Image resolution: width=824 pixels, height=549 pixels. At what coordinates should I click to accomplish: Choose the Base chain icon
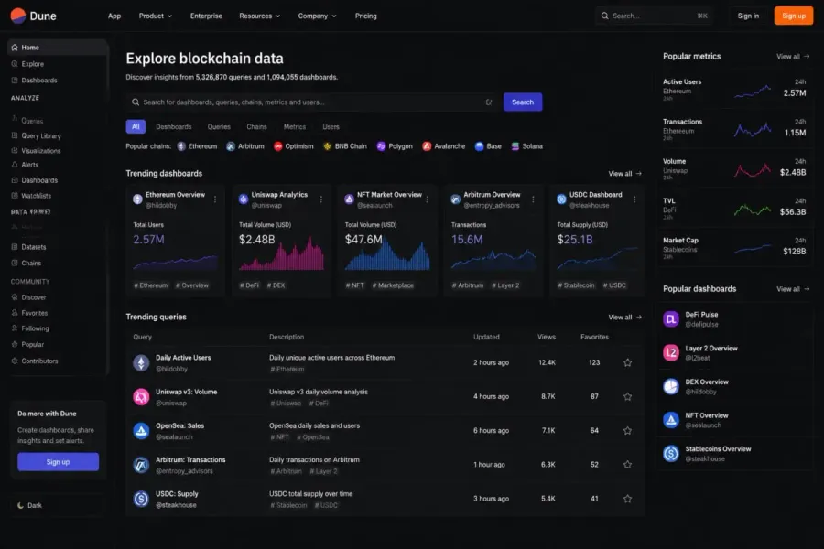click(479, 146)
